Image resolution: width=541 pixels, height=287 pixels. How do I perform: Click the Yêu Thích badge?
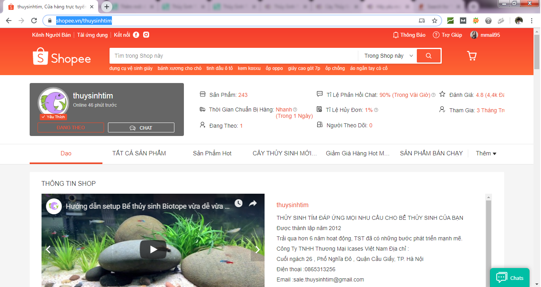(53, 117)
